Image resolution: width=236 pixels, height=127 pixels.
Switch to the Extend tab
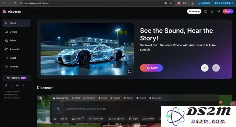[141, 98]
